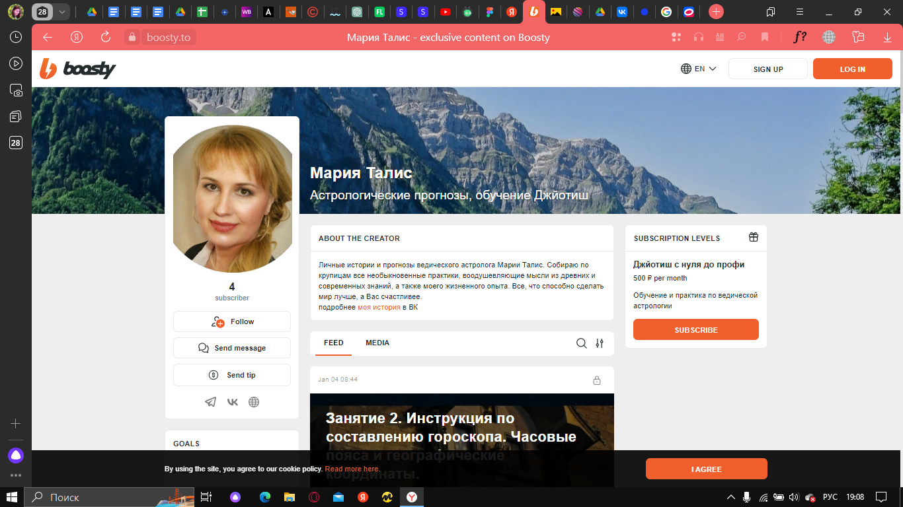Switch to the FEED tab
This screenshot has height=507, width=903.
tap(334, 343)
